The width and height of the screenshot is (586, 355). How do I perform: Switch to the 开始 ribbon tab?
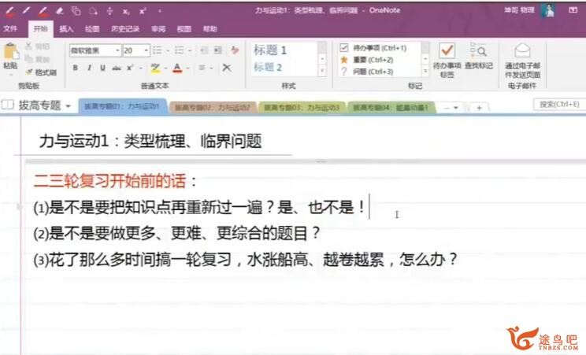click(x=40, y=29)
